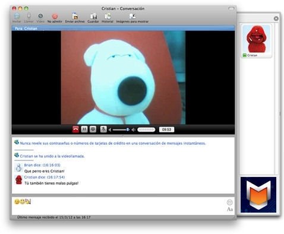Block the contact with No admitir

point(55,17)
